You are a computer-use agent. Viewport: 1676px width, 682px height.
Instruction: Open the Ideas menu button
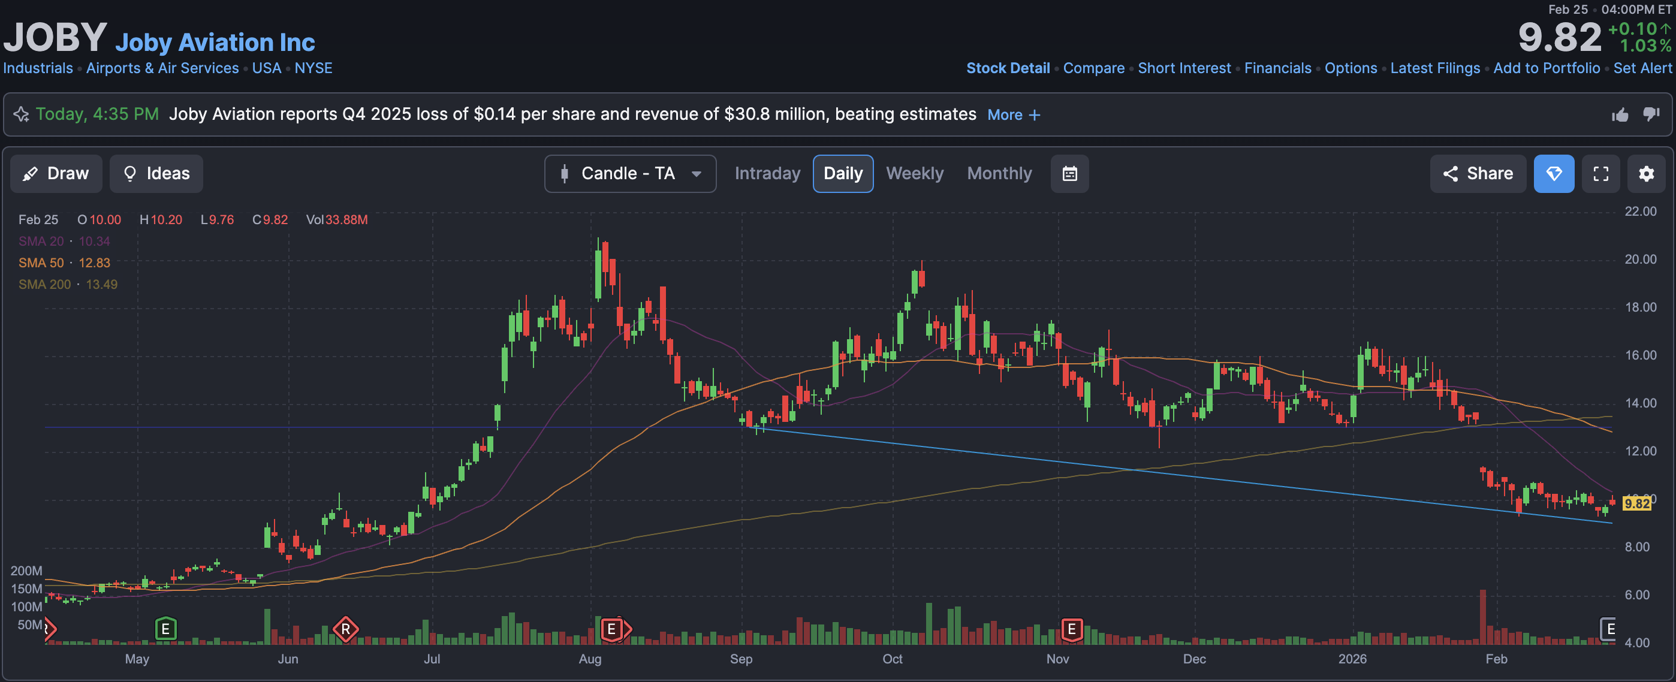[x=156, y=174]
